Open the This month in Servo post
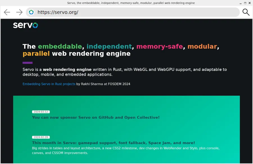 (x=113, y=143)
